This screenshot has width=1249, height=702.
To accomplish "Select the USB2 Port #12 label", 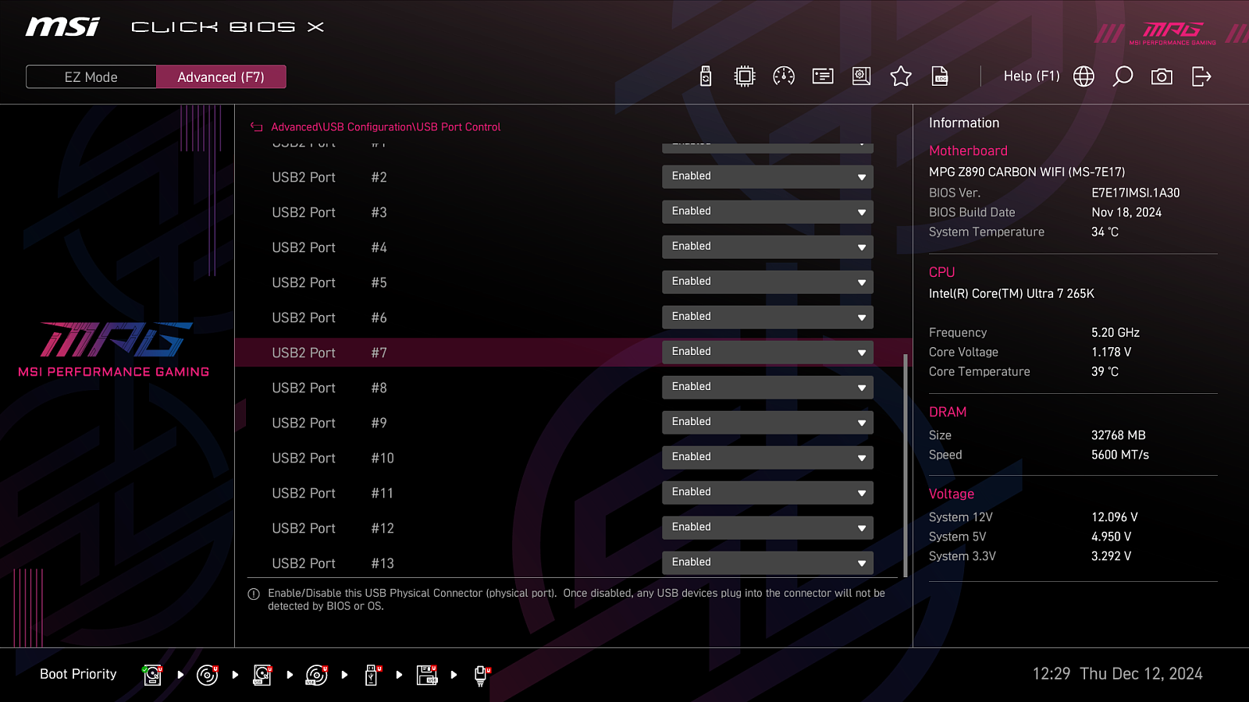I will (x=333, y=529).
